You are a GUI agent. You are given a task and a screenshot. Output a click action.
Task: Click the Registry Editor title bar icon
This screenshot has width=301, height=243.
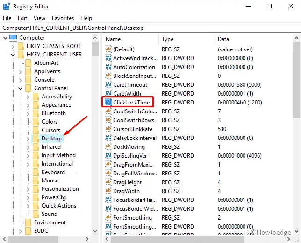(6, 7)
